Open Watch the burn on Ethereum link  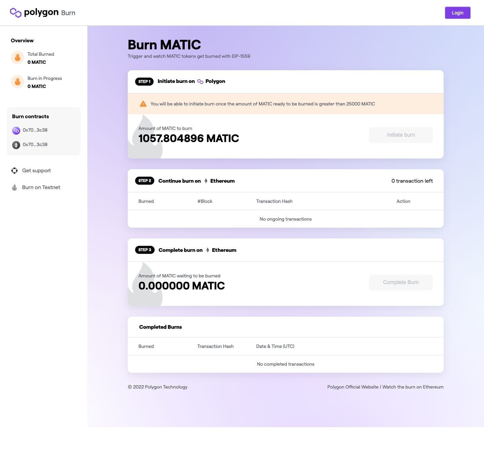[x=413, y=387]
